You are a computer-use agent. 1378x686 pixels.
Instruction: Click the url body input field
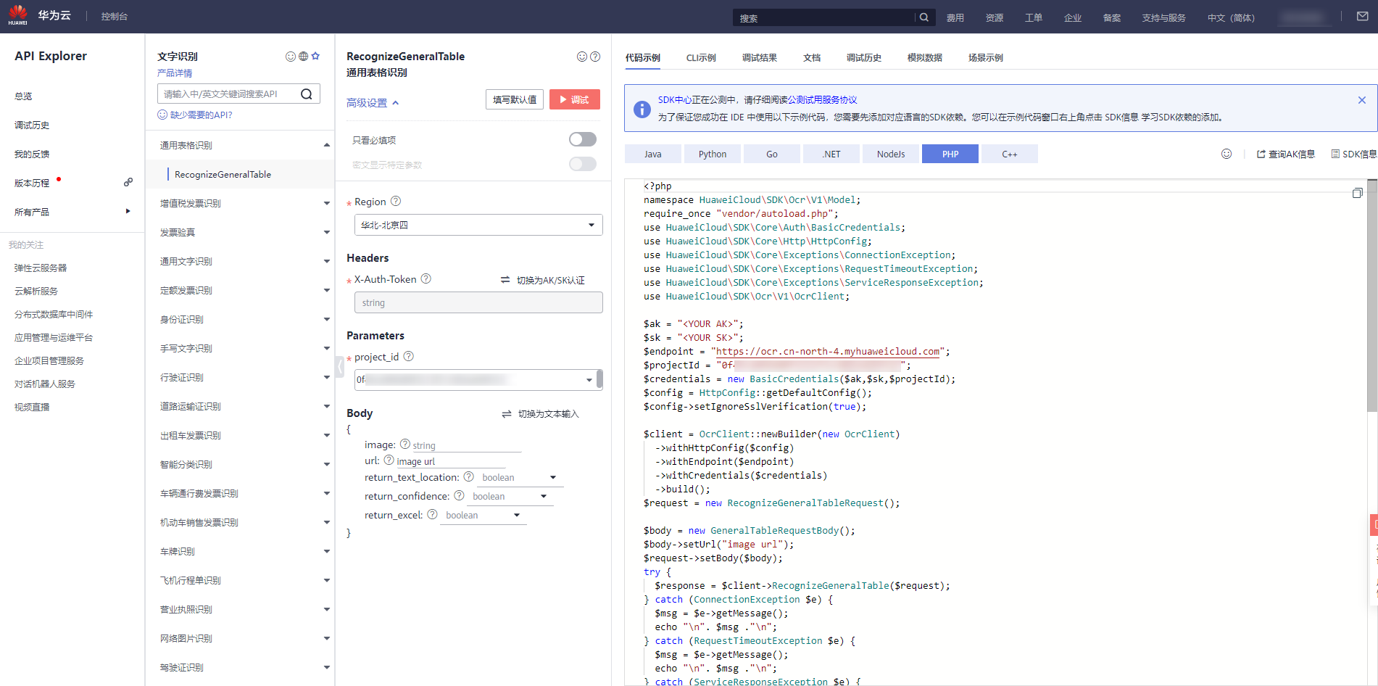pyautogui.click(x=449, y=461)
